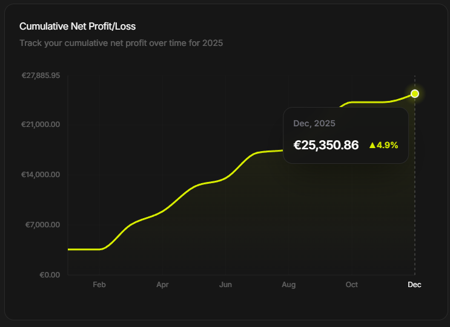Click the €25,350.86 value in tooltip

tap(326, 145)
